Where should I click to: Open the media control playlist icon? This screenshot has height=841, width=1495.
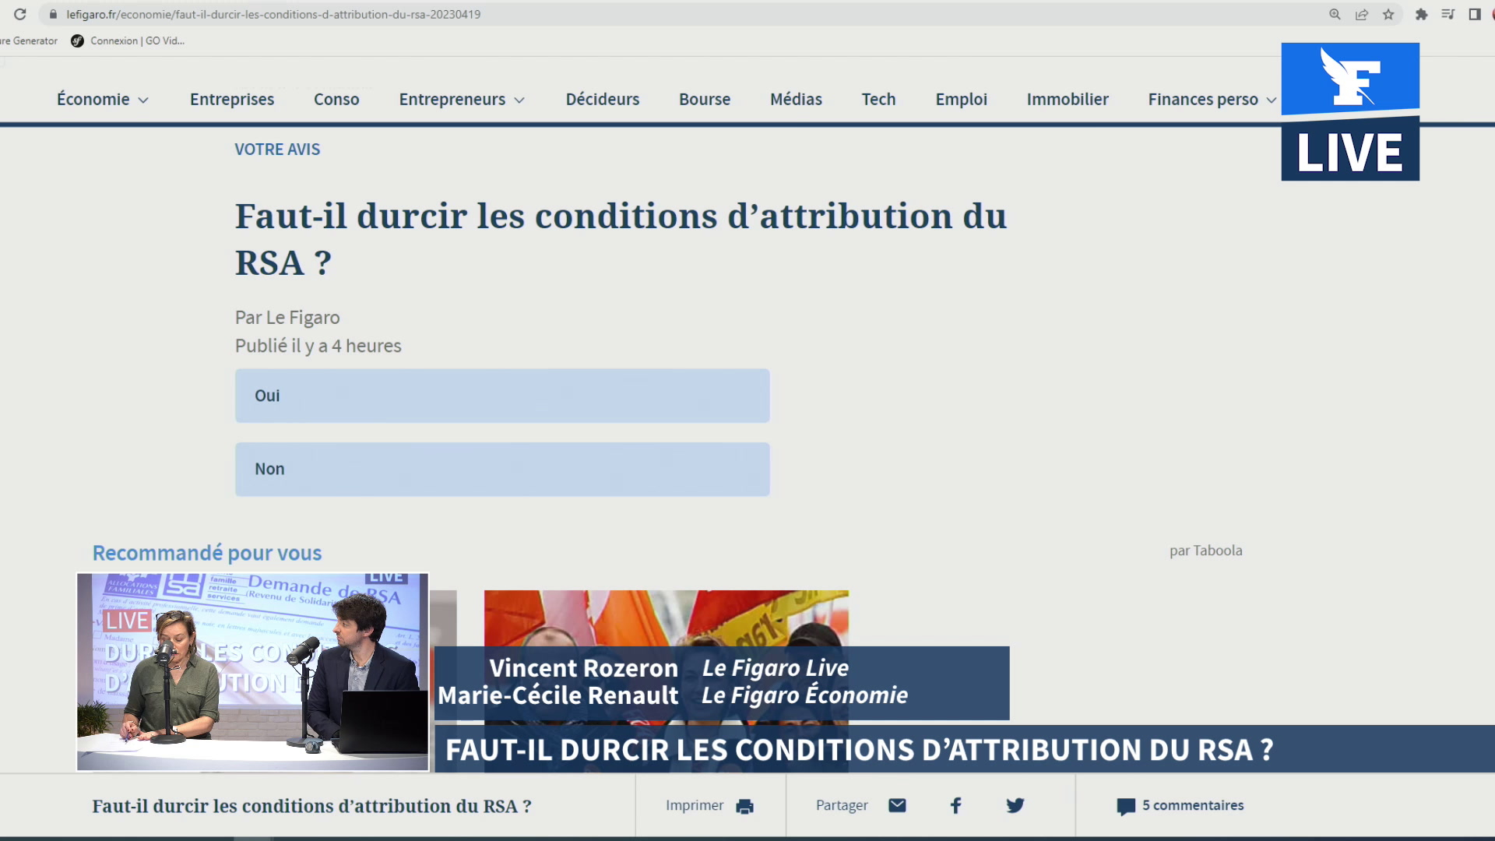1448,14
